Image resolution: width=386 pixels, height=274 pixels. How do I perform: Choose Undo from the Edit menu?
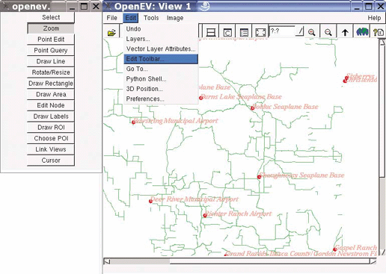(x=161, y=29)
